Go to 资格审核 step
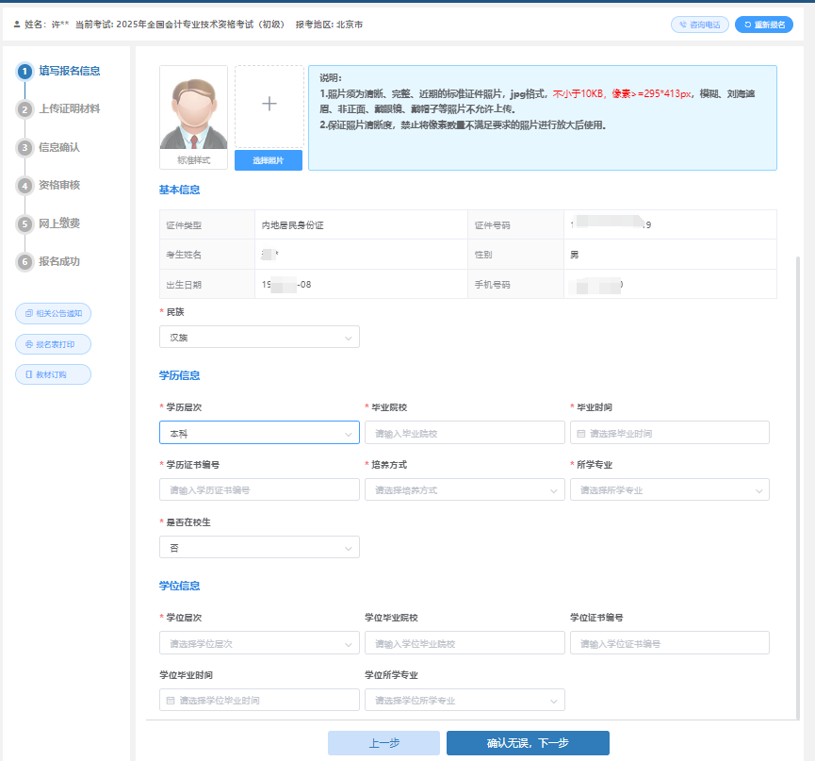This screenshot has width=815, height=761. tap(59, 185)
